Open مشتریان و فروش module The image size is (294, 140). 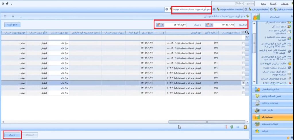[273, 89]
